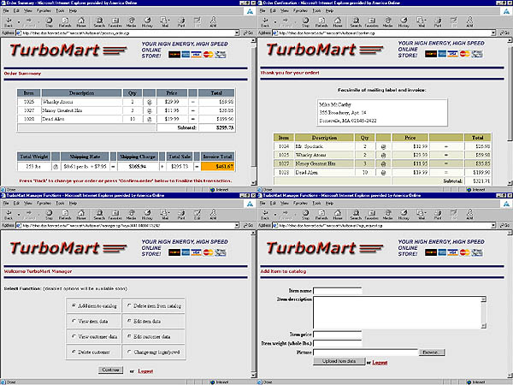This screenshot has width=513, height=385.
Task: Select 'Add item to catalog' radio button
Action: pos(74,305)
